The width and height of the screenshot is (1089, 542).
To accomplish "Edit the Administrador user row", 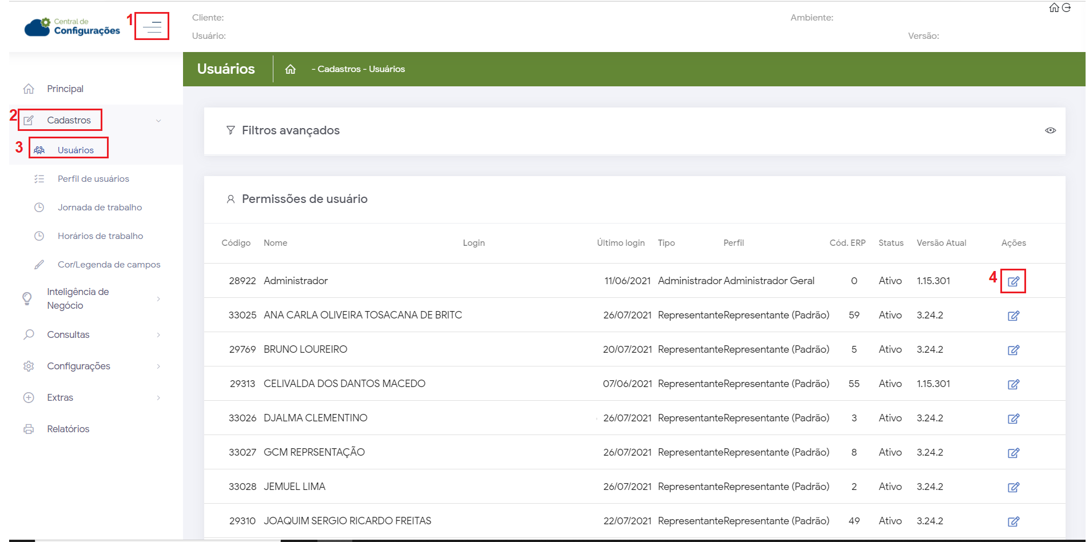I will click(x=1013, y=281).
